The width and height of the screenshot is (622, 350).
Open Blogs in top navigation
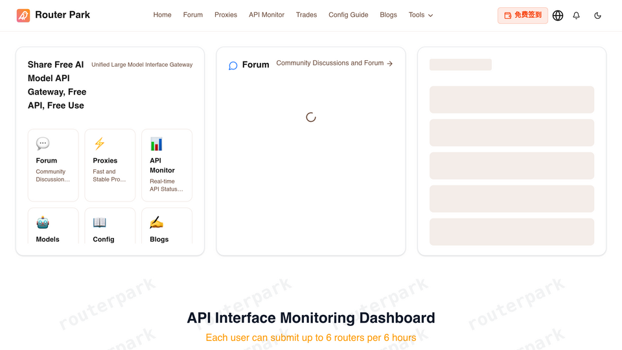click(x=388, y=15)
